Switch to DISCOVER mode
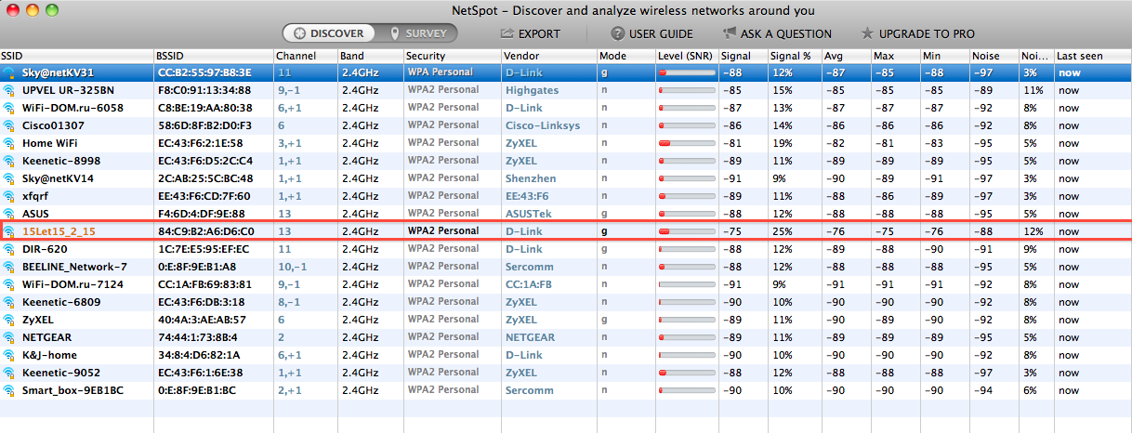Image resolution: width=1132 pixels, height=433 pixels. coord(329,33)
